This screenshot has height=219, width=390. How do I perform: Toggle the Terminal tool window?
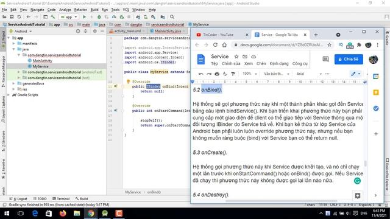(x=61, y=199)
